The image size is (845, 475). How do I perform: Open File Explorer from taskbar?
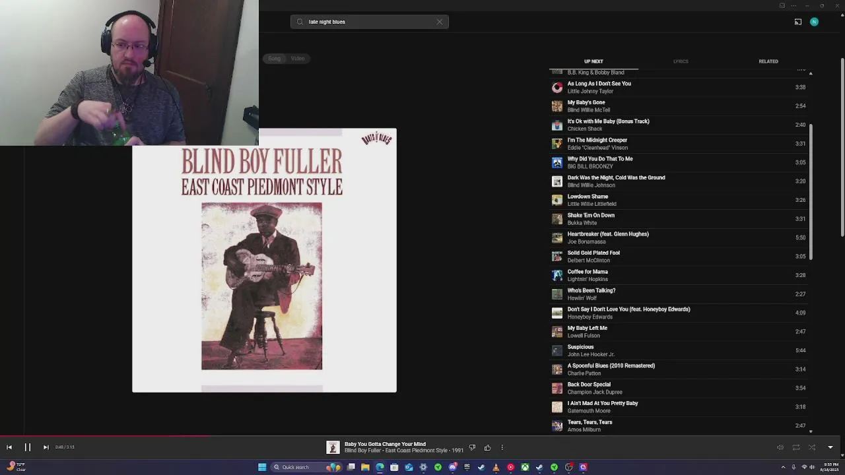[365, 467]
